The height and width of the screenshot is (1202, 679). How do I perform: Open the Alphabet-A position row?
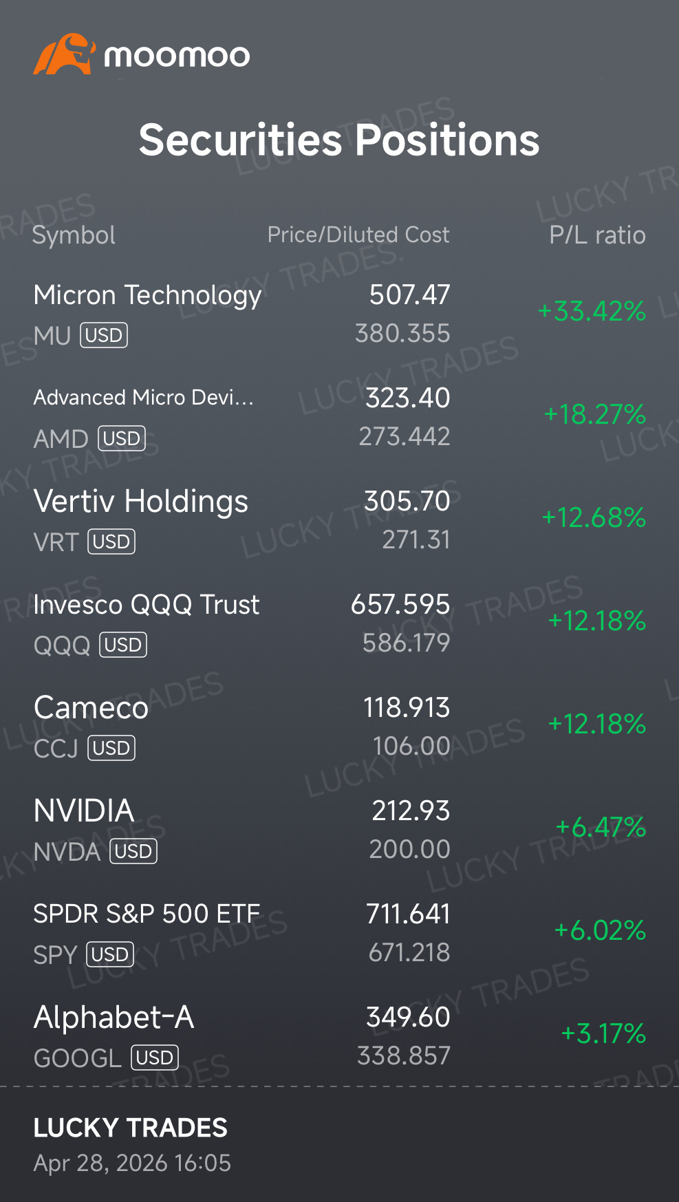coord(339,1036)
